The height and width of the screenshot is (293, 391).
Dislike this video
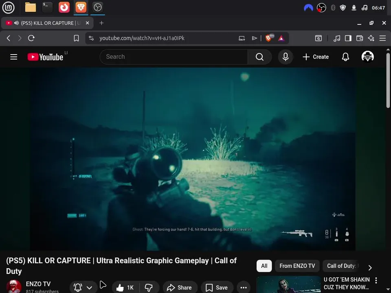point(149,288)
